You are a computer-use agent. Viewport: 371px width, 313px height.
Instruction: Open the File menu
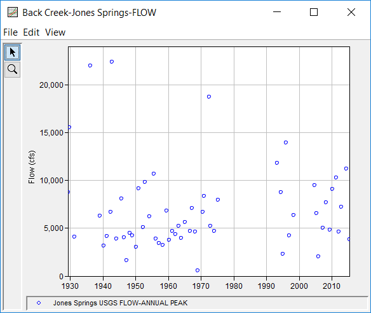(10, 32)
